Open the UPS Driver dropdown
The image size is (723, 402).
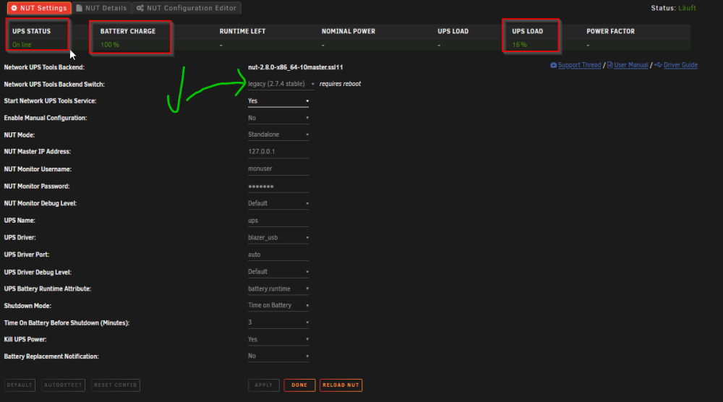click(278, 237)
